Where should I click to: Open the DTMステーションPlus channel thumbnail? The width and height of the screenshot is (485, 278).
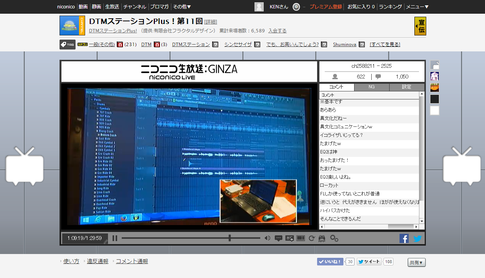[72, 26]
